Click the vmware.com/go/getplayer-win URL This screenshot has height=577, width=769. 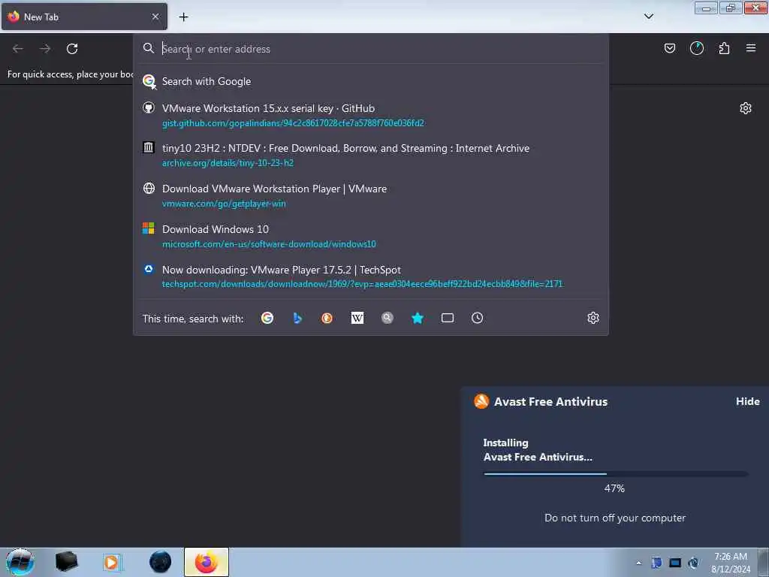(224, 204)
